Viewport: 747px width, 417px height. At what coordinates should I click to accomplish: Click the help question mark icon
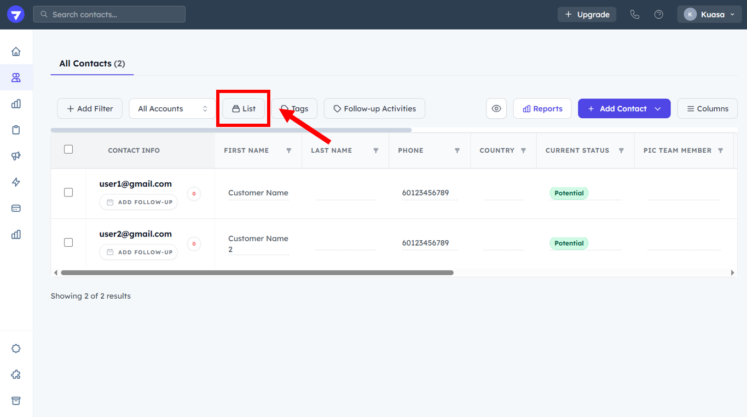pos(659,15)
